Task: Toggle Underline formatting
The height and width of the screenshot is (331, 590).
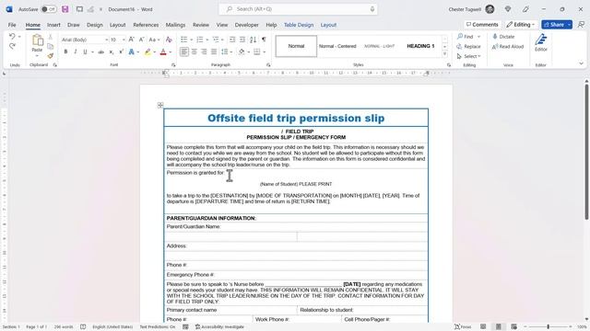Action: (x=85, y=51)
